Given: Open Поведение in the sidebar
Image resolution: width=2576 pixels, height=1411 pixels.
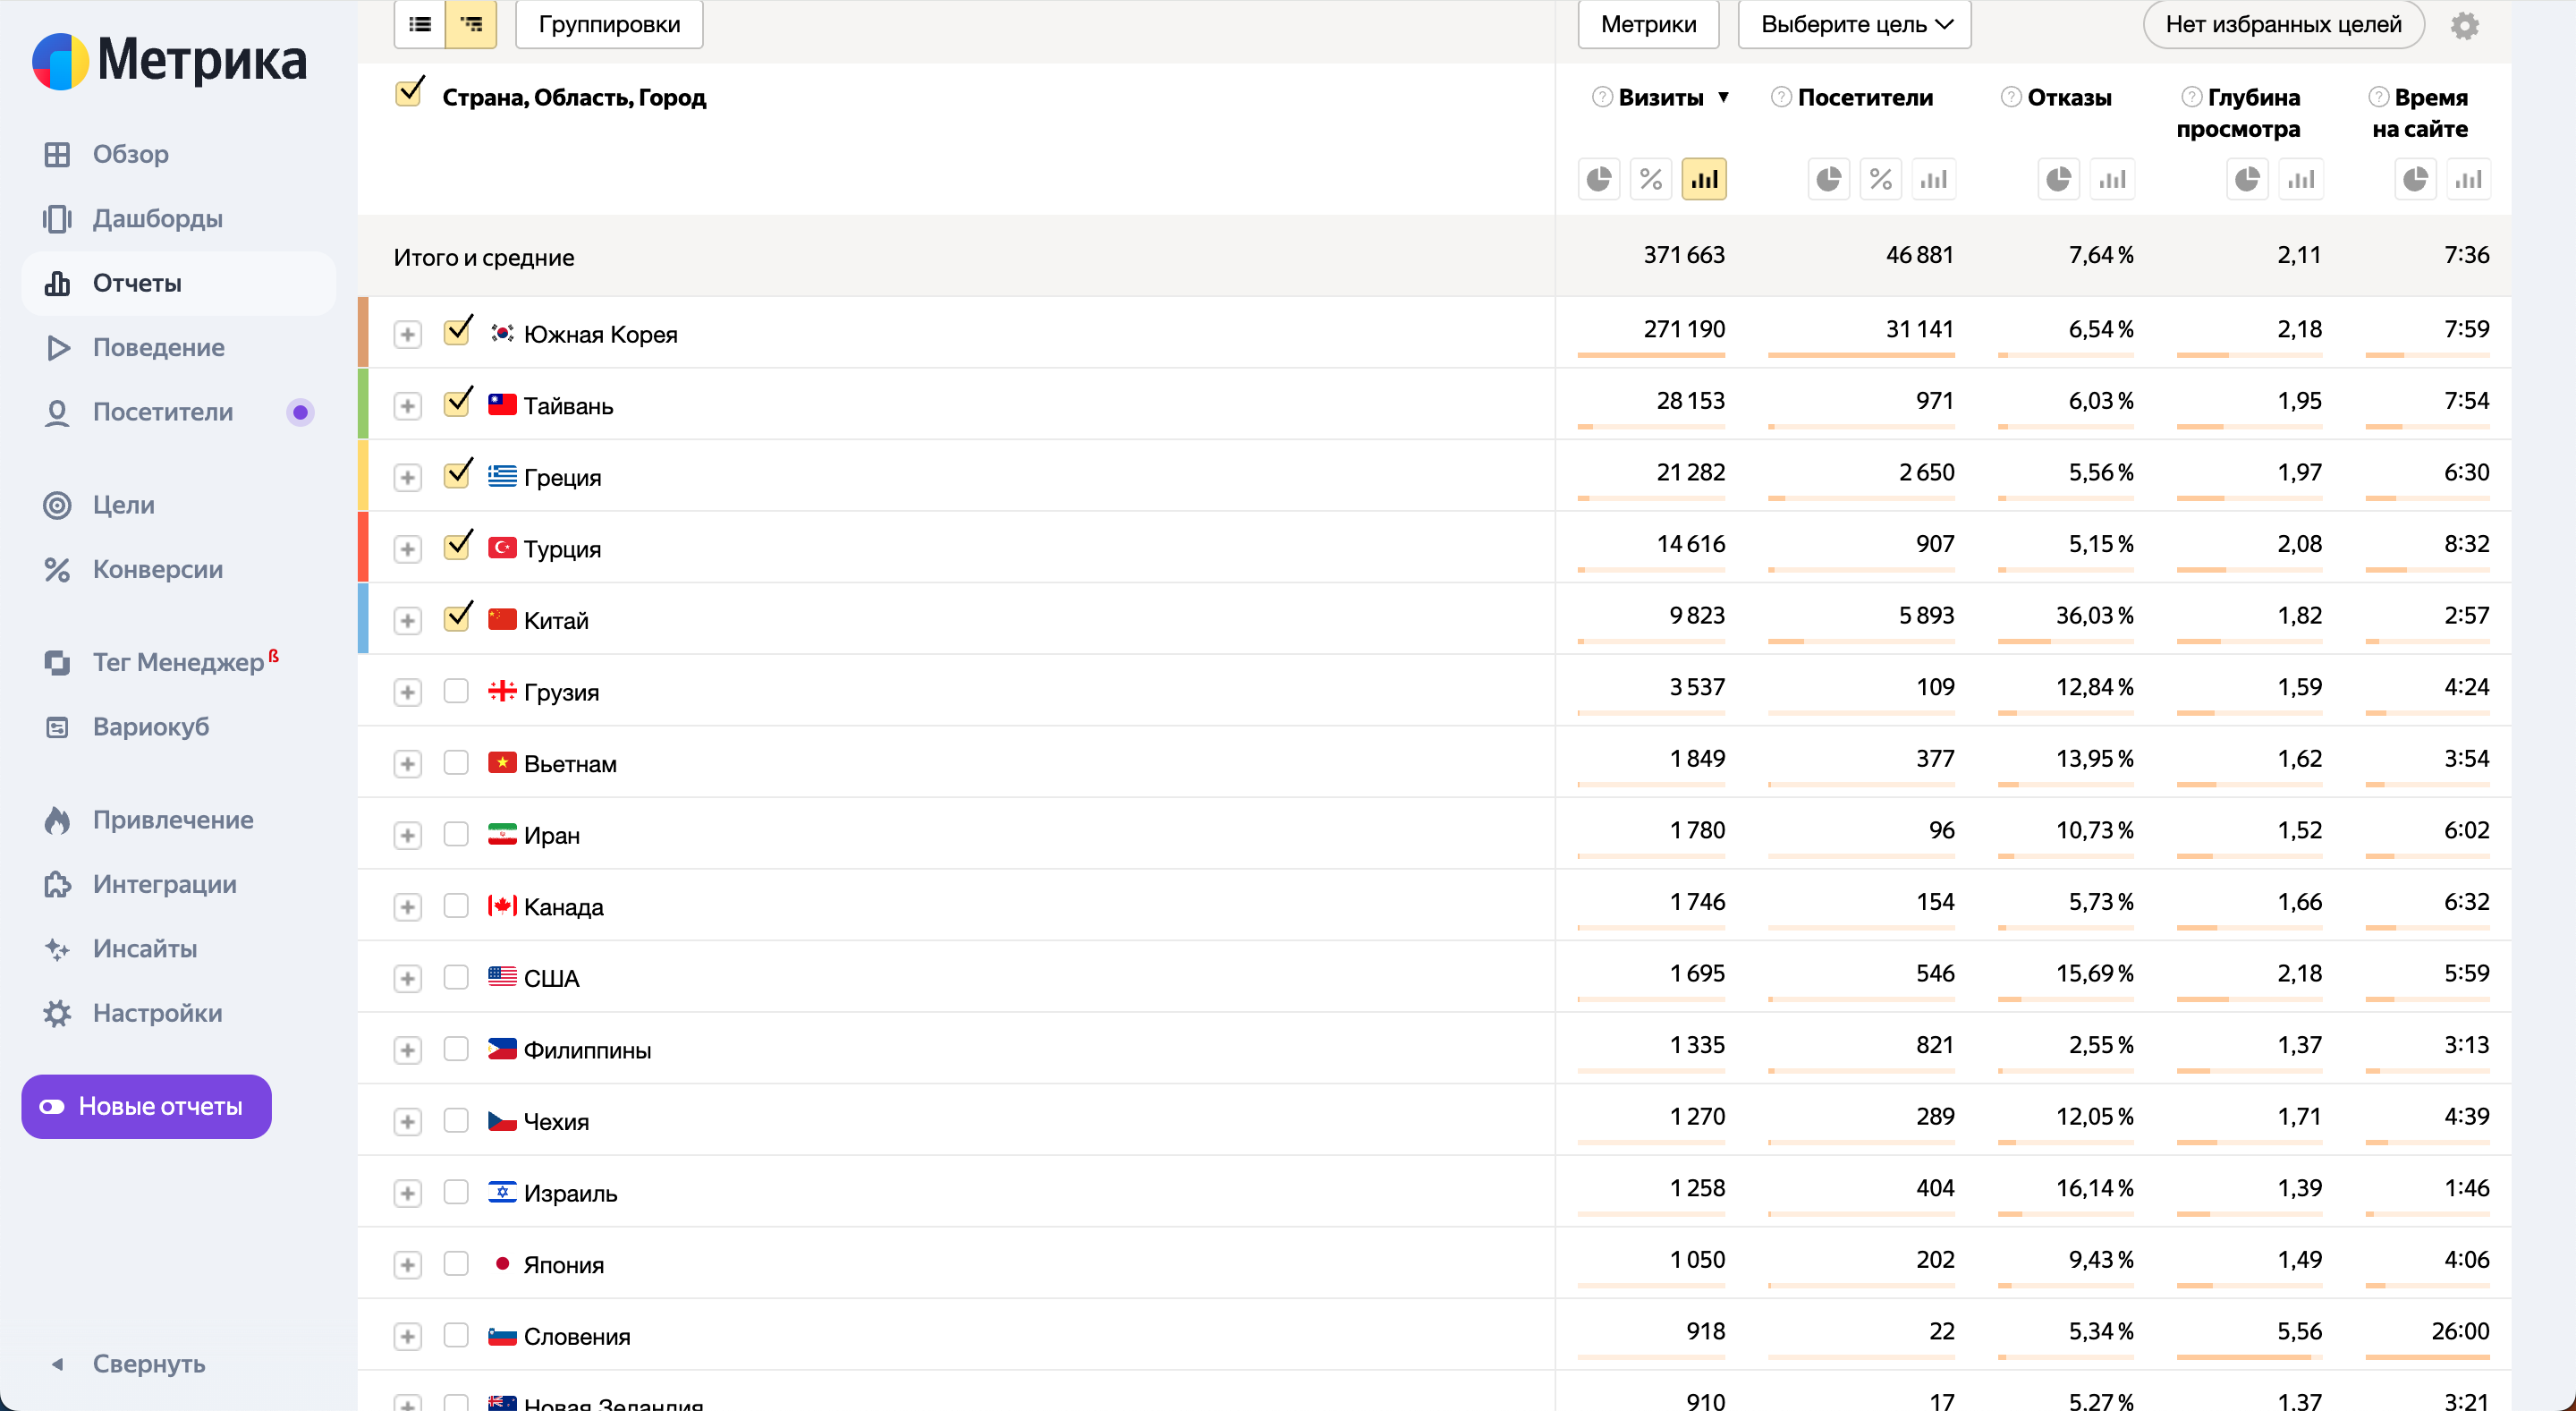Looking at the screenshot, I should tap(158, 347).
